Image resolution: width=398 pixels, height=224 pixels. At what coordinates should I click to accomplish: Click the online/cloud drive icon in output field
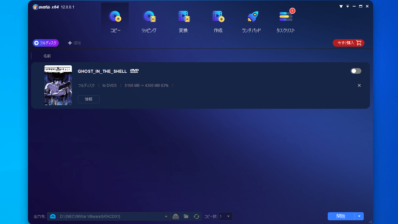(x=53, y=217)
